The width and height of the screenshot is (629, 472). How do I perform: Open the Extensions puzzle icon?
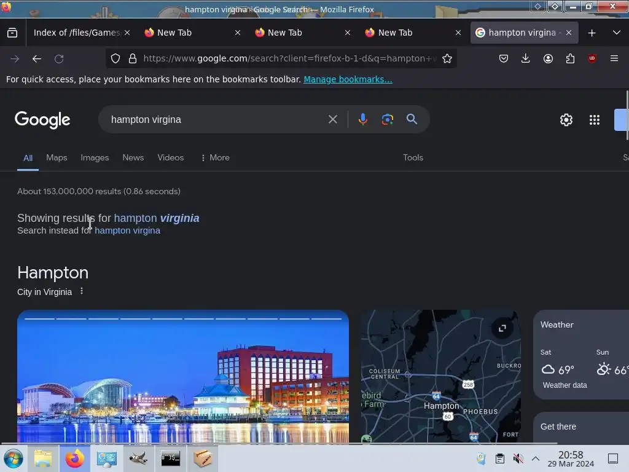[571, 58]
